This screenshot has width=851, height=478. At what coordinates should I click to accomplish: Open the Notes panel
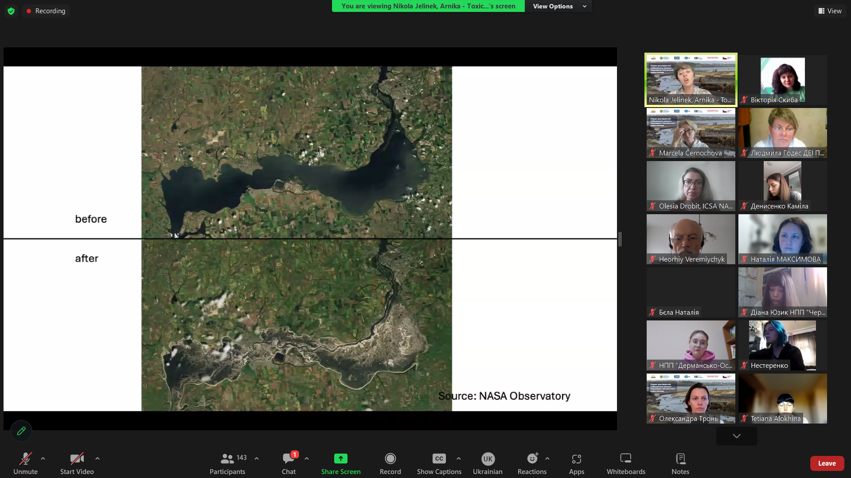tap(680, 463)
